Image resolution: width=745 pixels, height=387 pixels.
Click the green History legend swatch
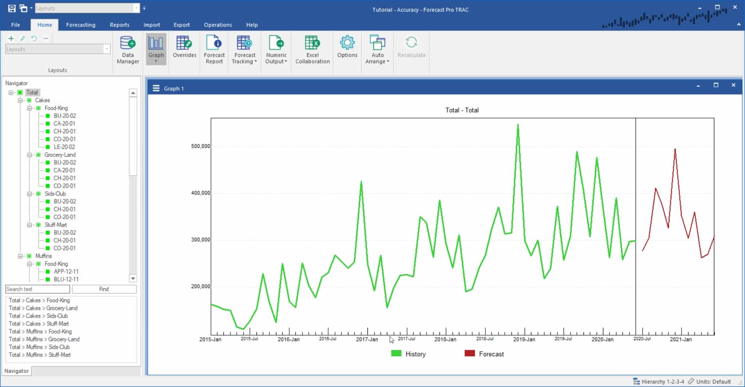click(x=395, y=354)
